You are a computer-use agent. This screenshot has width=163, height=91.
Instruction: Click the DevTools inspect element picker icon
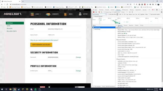tap(94, 10)
